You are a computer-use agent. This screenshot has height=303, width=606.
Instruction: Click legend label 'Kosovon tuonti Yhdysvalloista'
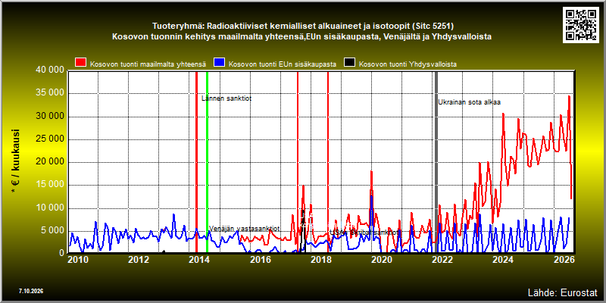pos(408,64)
